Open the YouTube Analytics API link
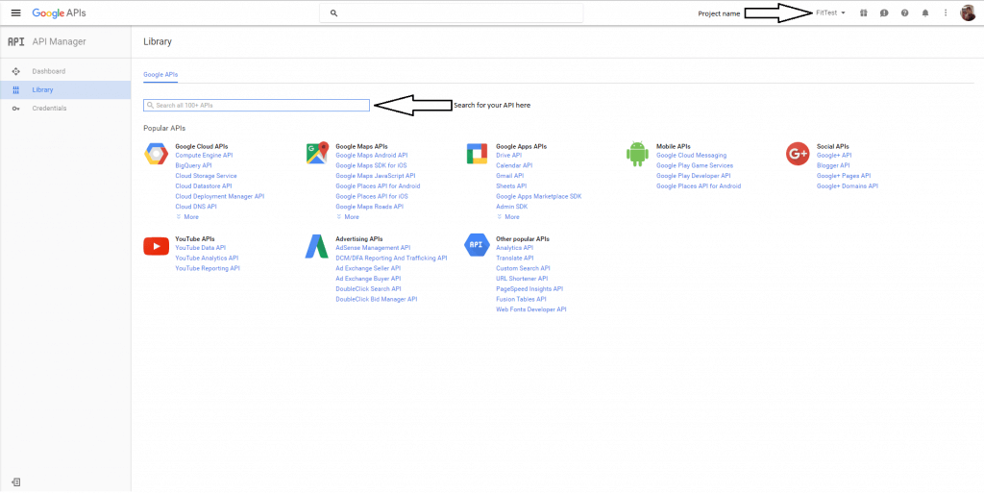984x493 pixels. tap(207, 258)
